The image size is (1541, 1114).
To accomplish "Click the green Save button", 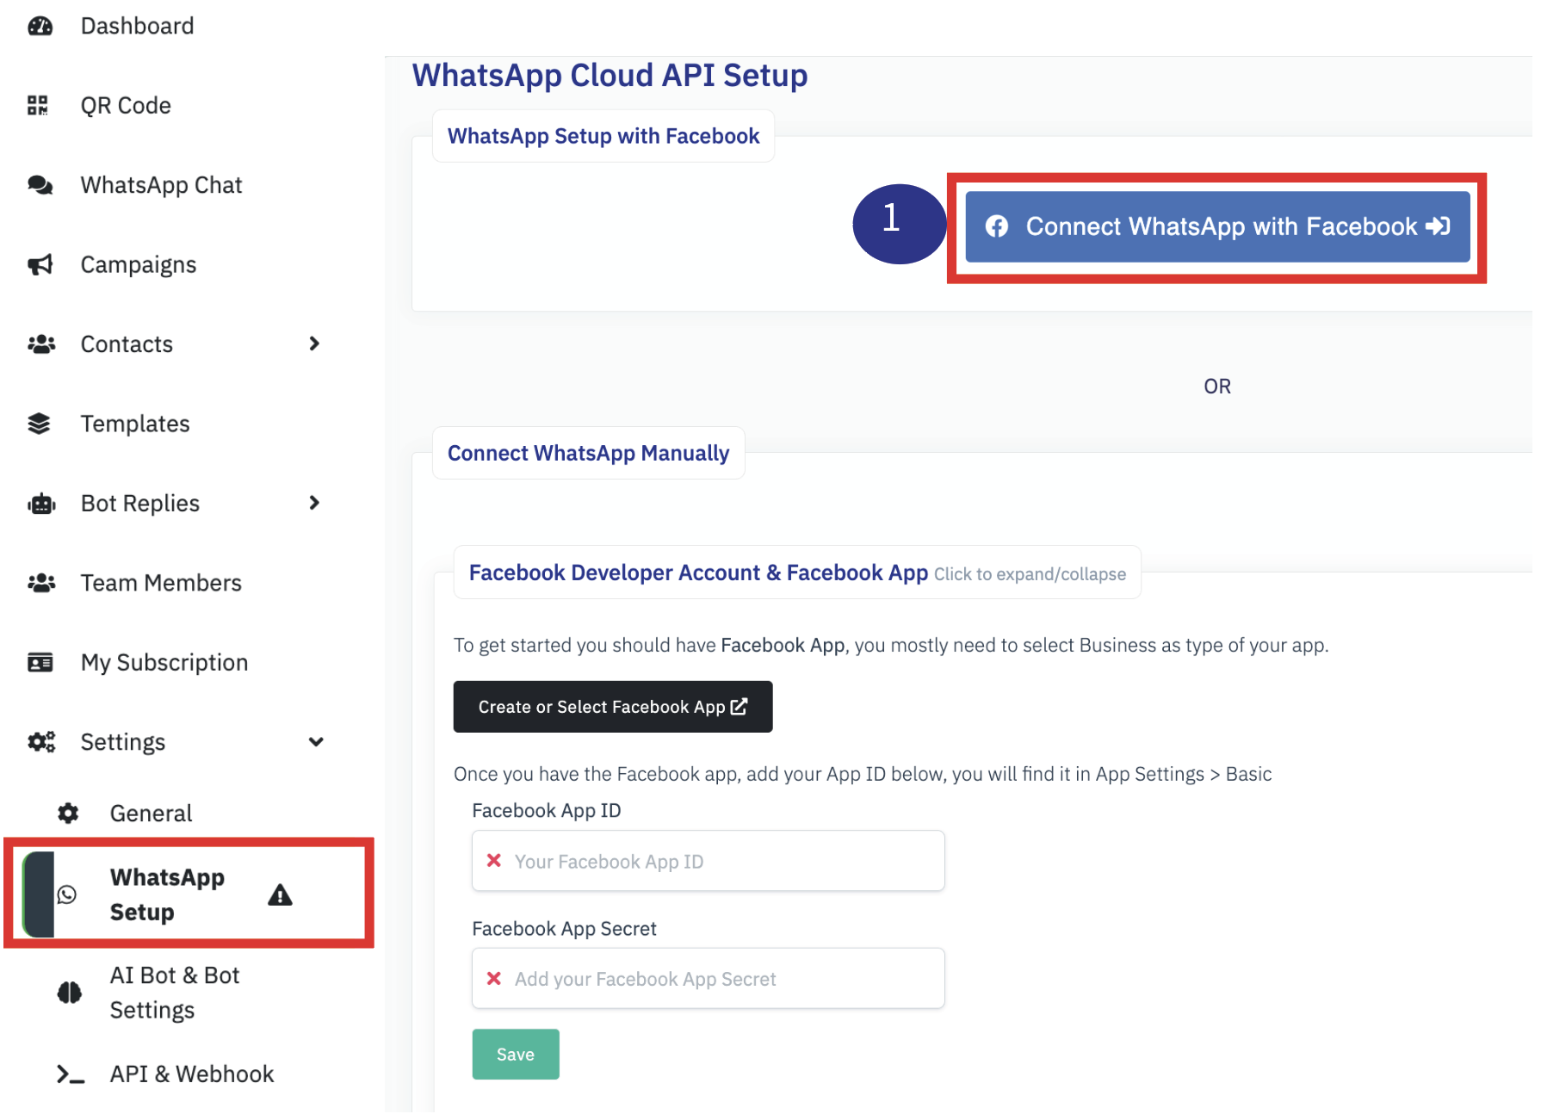I will (516, 1054).
